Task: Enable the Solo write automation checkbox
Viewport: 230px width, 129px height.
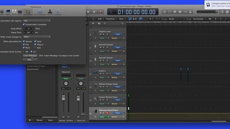Action: 35,48
